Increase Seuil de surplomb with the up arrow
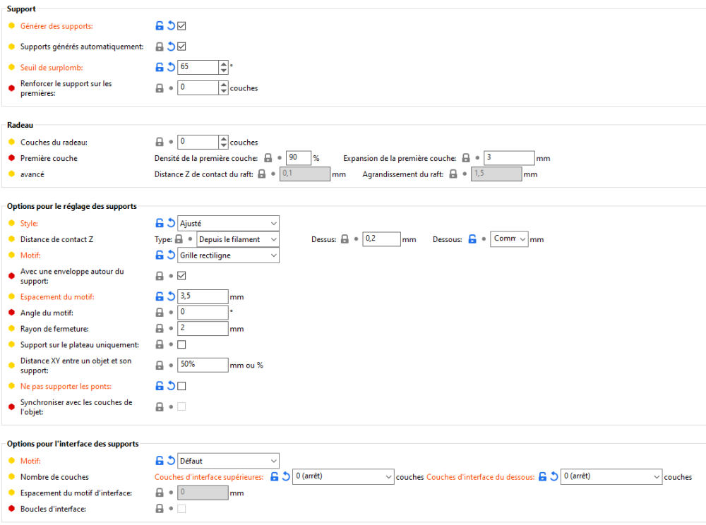 click(224, 64)
